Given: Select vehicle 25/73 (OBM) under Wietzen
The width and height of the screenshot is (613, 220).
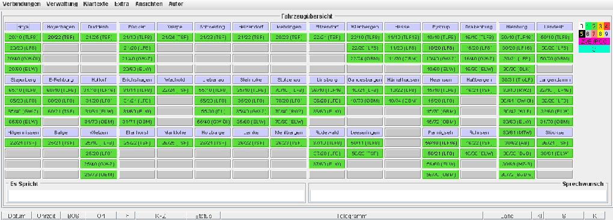Looking at the screenshot, I should (99, 174).
